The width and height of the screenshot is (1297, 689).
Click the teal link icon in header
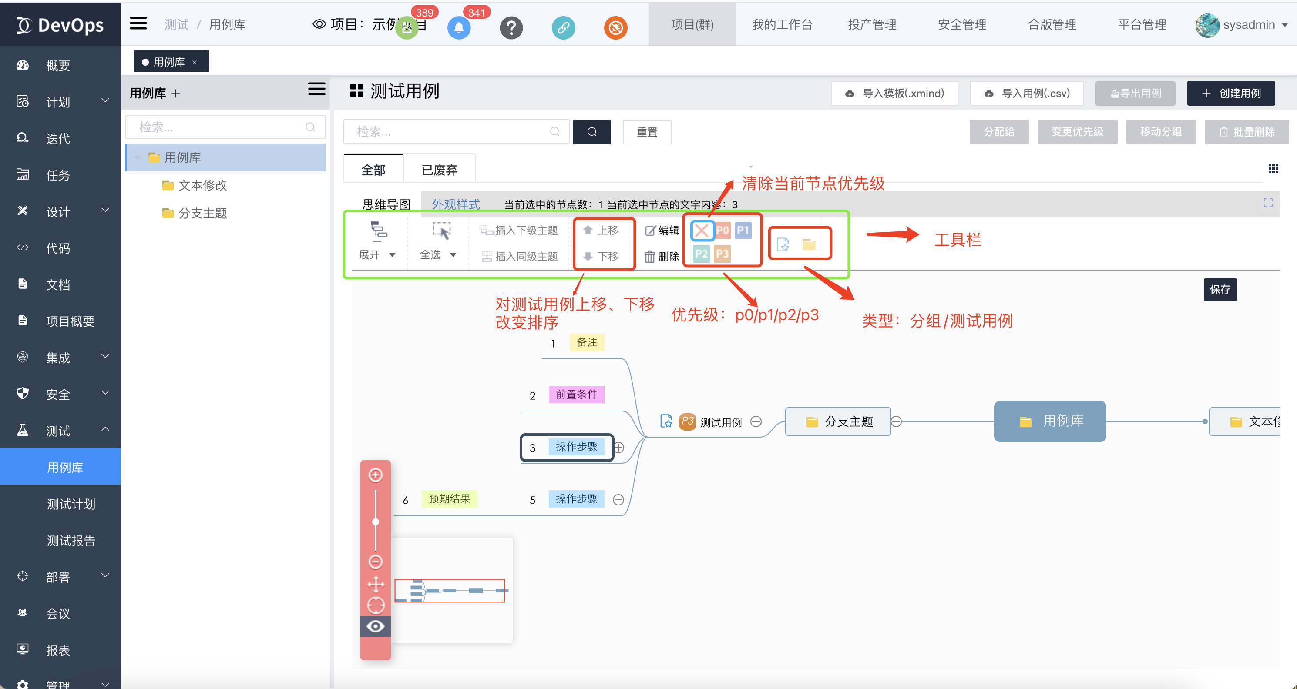pyautogui.click(x=563, y=28)
